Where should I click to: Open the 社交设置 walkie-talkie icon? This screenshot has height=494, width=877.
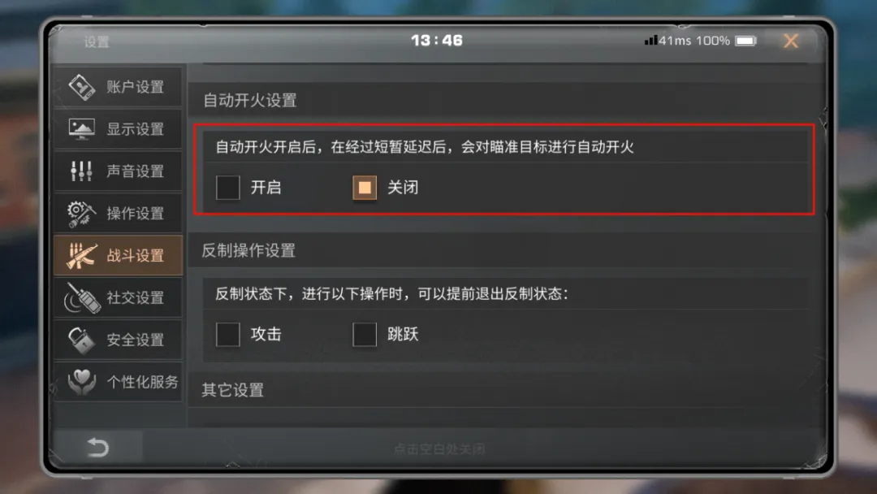coord(82,297)
